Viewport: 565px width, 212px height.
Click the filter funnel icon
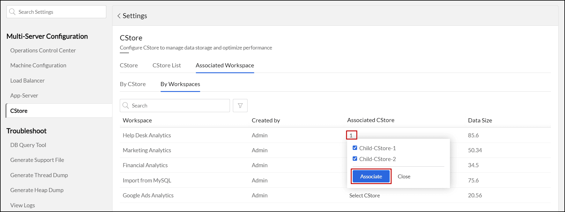click(240, 106)
